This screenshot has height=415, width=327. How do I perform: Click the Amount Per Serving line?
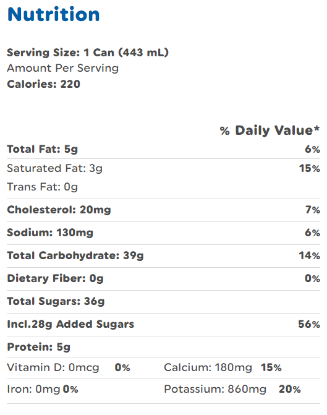click(62, 68)
